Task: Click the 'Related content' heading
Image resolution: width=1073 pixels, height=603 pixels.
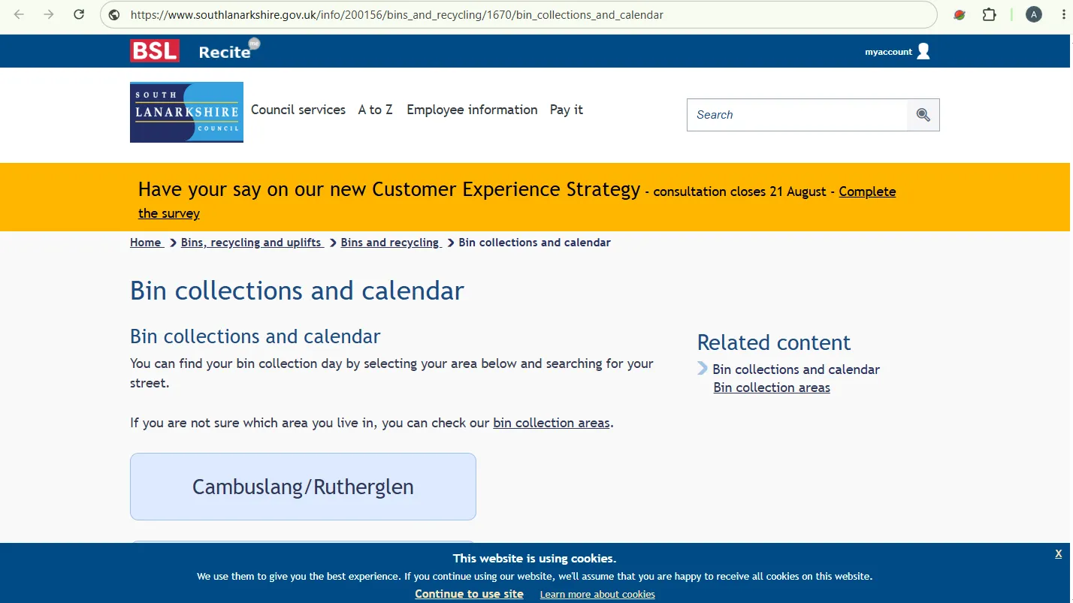Action: [x=774, y=342]
